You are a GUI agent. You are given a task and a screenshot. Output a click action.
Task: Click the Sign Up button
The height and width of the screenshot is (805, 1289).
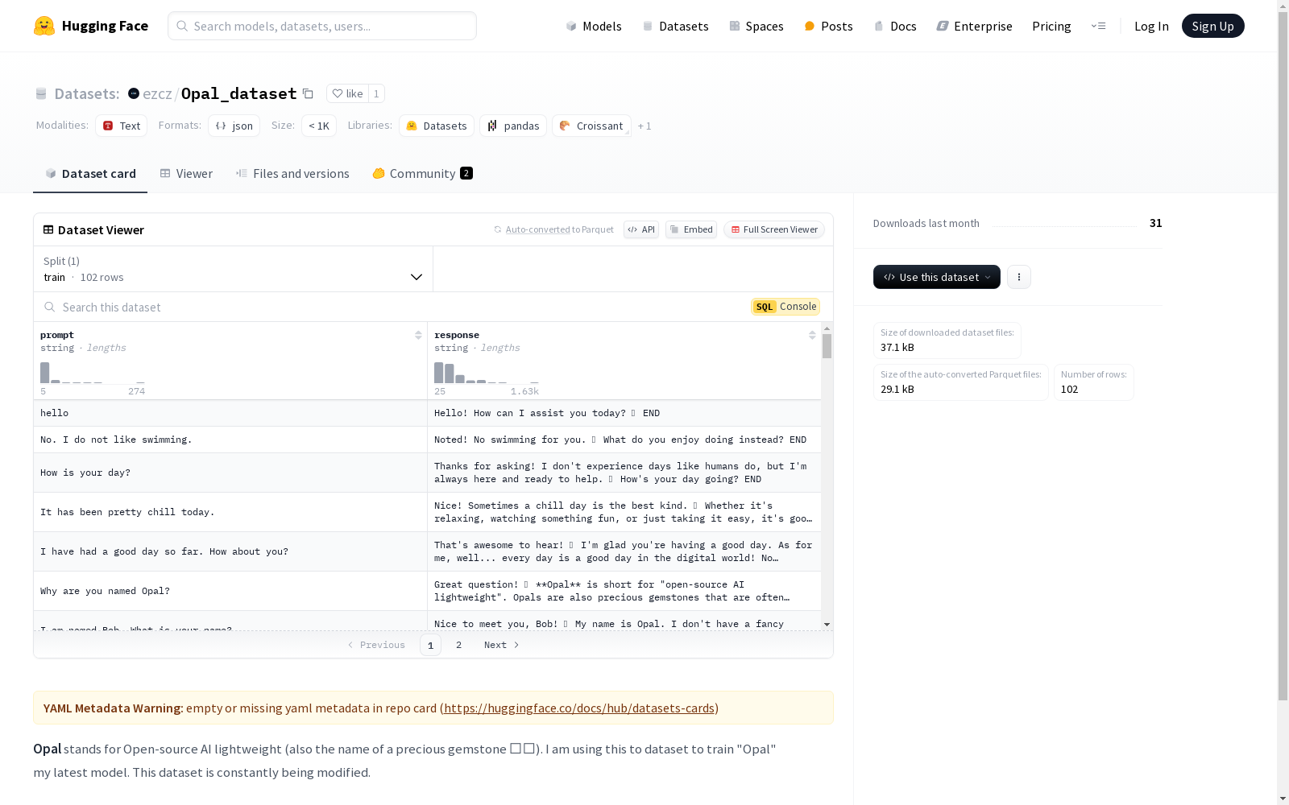(1212, 26)
